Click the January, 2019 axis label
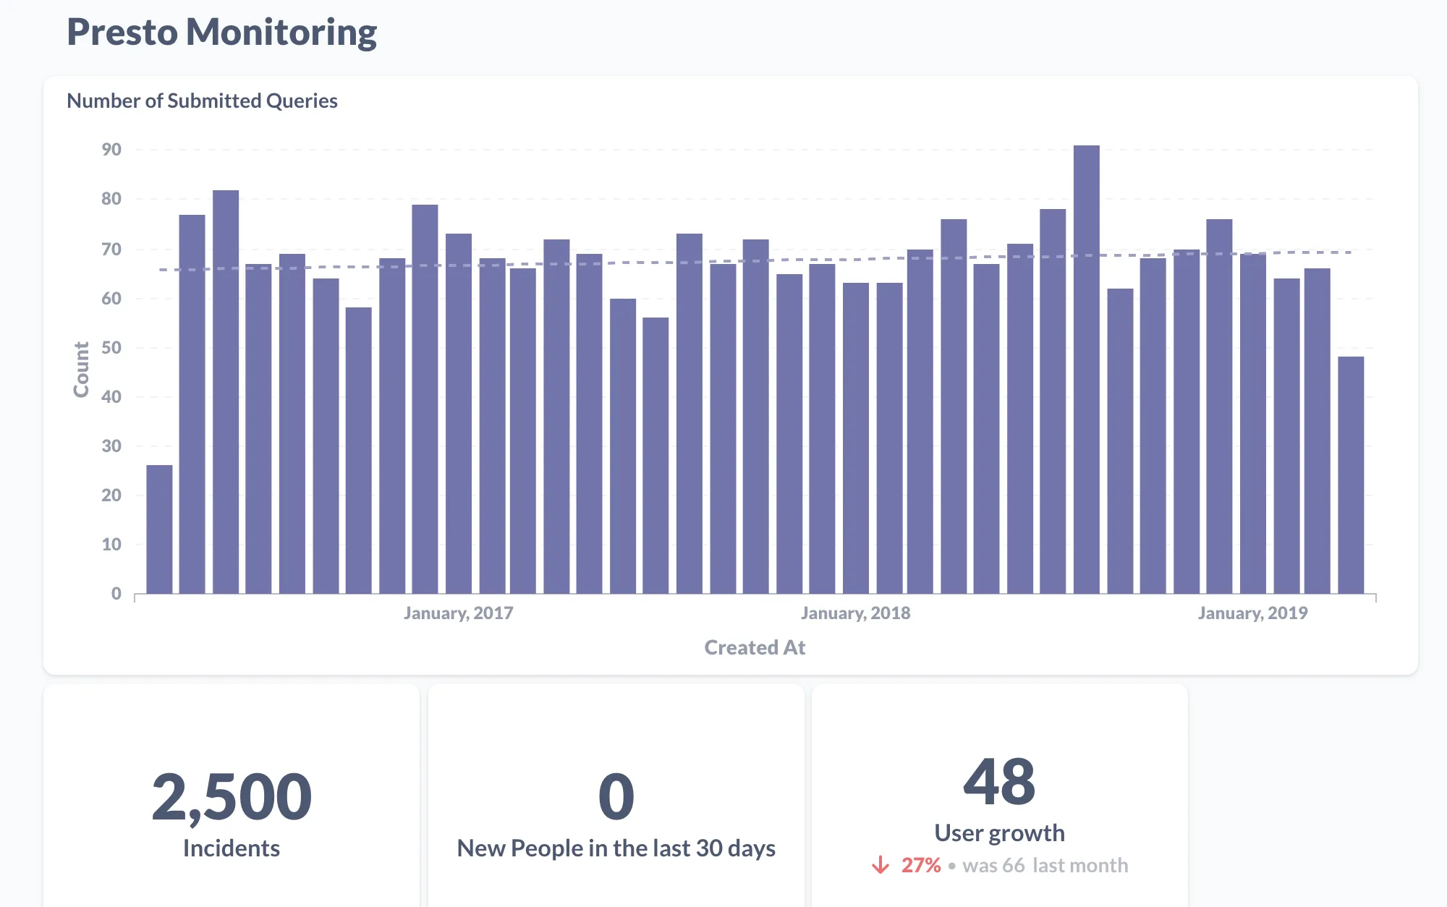The image size is (1447, 907). pyautogui.click(x=1252, y=613)
